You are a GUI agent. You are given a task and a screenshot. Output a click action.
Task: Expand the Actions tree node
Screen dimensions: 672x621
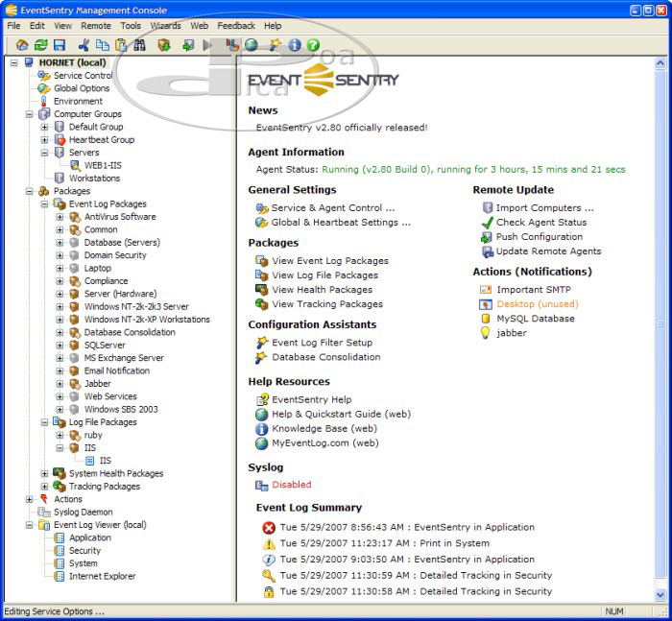tap(30, 499)
